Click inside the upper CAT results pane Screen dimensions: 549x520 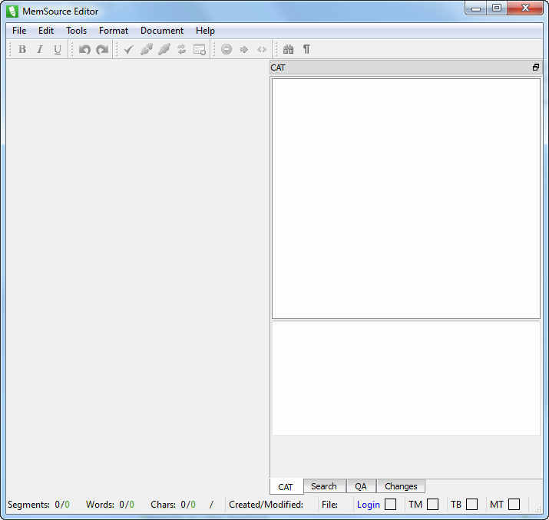[x=406, y=199]
